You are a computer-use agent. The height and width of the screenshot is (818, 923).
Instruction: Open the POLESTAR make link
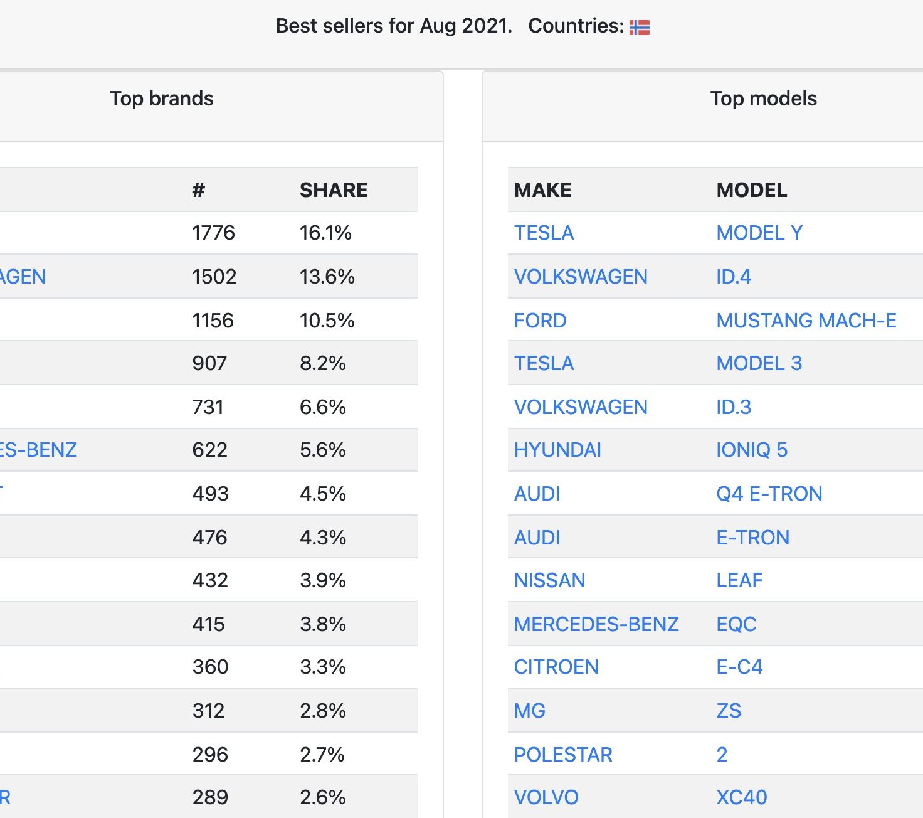[x=563, y=755]
